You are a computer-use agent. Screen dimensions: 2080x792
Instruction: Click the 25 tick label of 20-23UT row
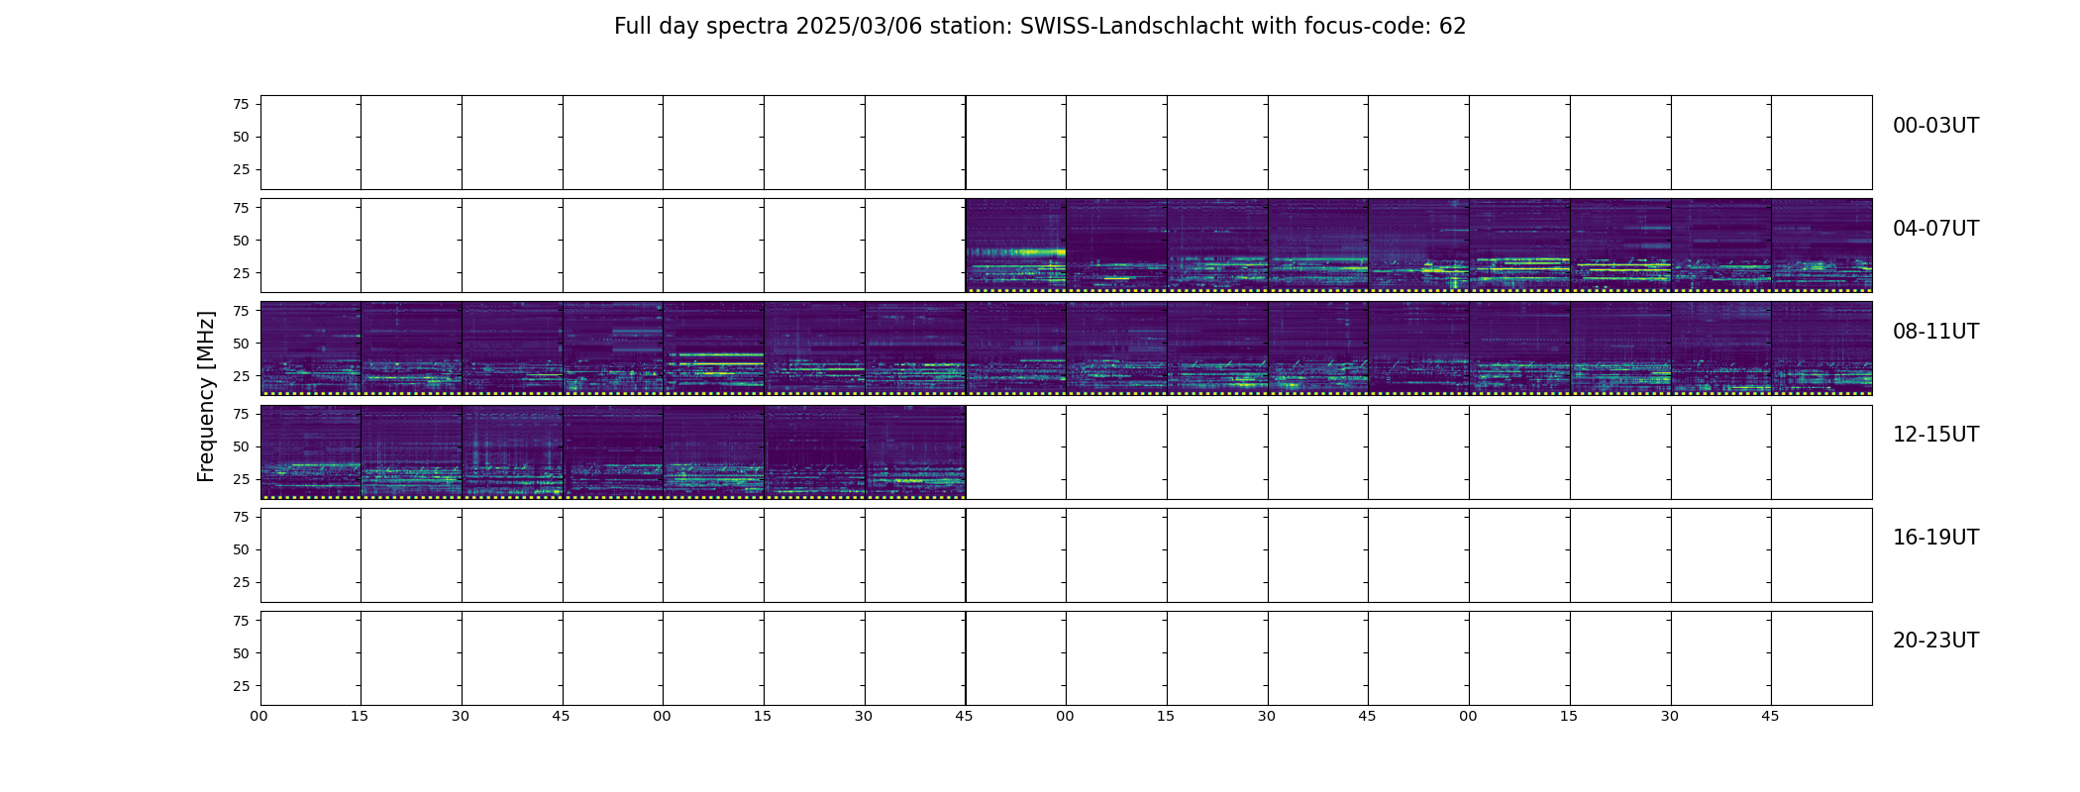coord(241,686)
